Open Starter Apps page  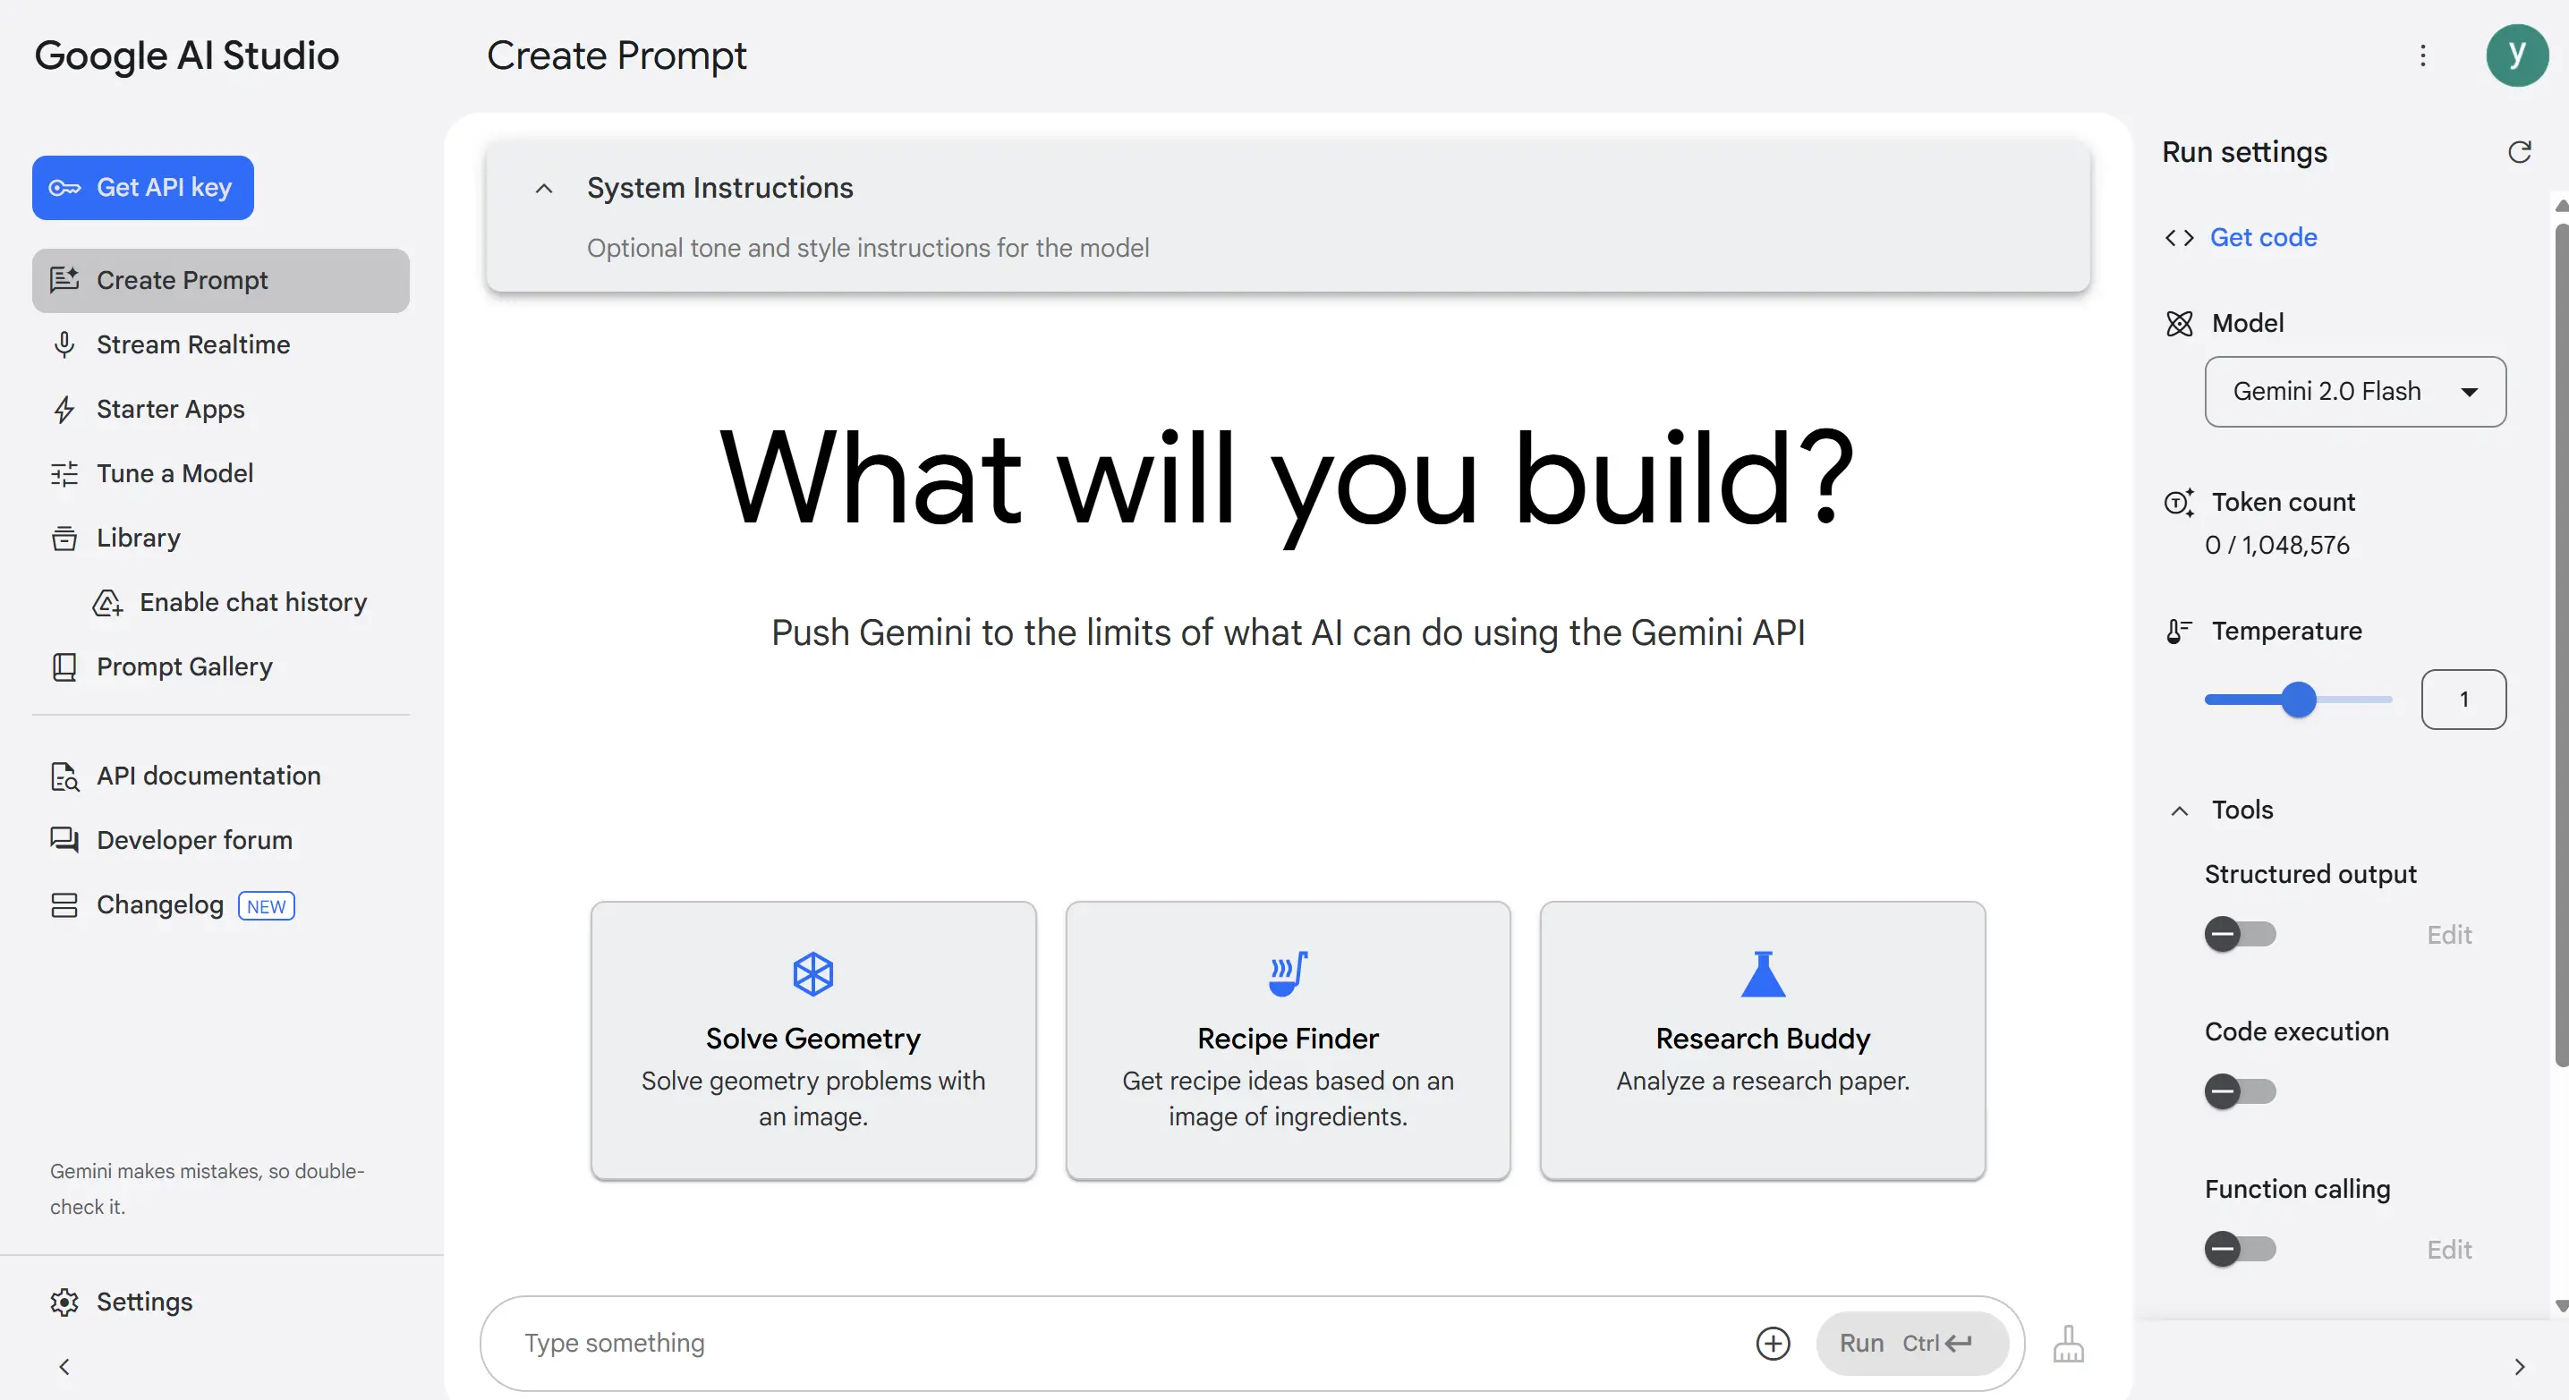click(x=220, y=409)
